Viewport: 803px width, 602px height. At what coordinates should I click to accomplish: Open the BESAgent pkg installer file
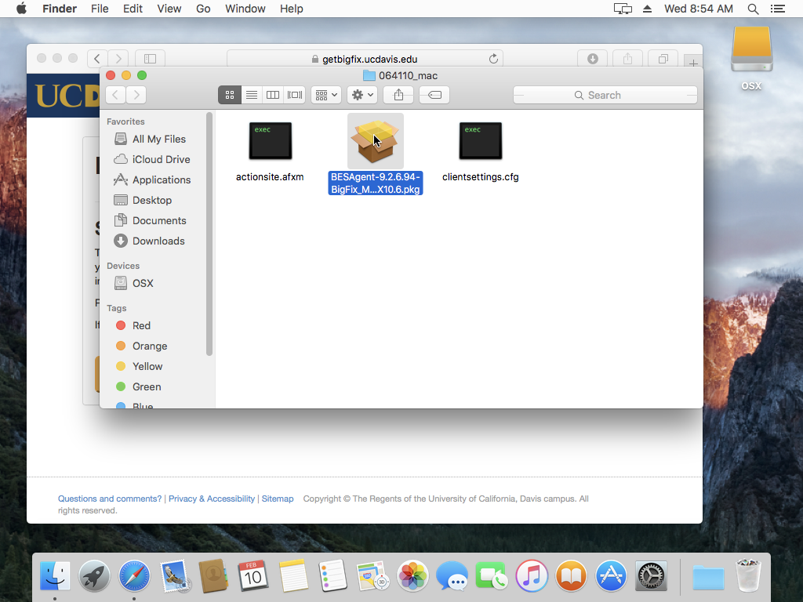375,142
